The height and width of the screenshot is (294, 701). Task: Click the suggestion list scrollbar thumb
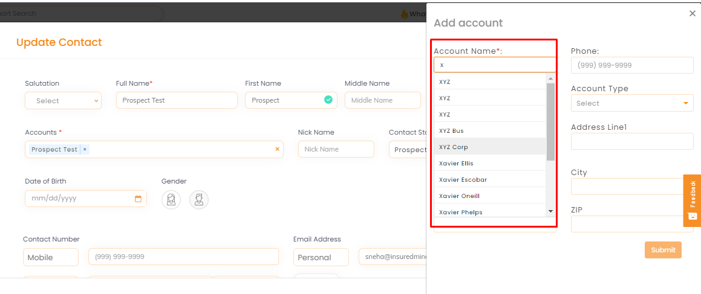tap(551, 121)
